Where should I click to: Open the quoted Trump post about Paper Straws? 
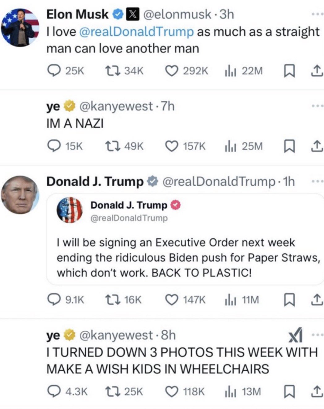(185, 239)
